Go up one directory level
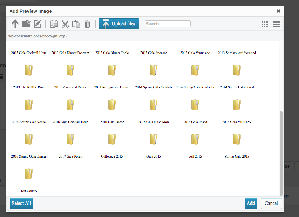Image resolution: width=299 pixels, height=217 pixels. point(15,24)
